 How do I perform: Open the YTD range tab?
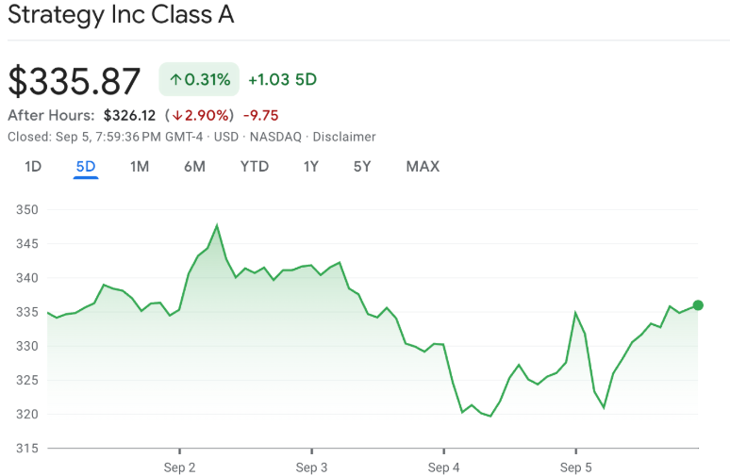pos(254,167)
